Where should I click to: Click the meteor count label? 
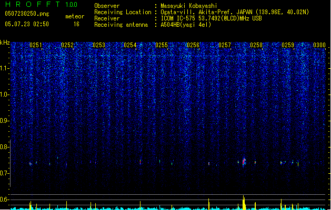(75, 16)
